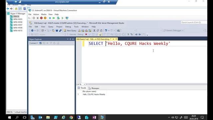Open the New Project dropdown arrow
Viewport: 213px width, 120px height.
point(45,31)
